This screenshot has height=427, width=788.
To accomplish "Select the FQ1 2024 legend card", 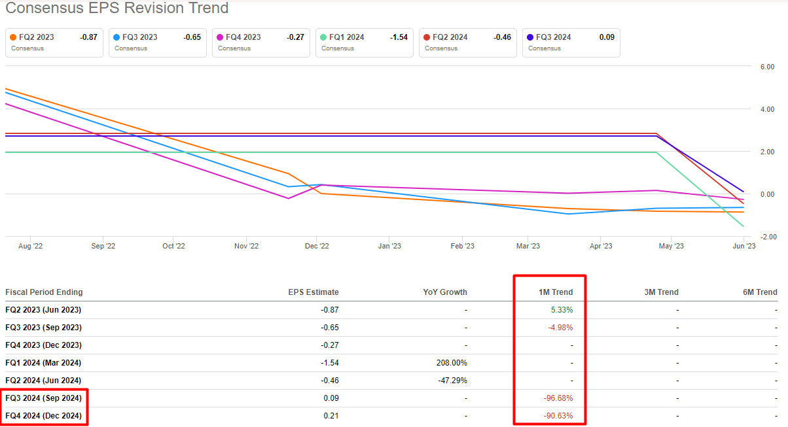I will (364, 43).
